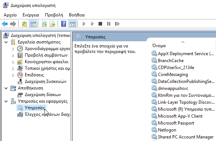The width and height of the screenshot is (216, 141).
Task: Click the second Start Service play icon
Action: coord(92,24)
